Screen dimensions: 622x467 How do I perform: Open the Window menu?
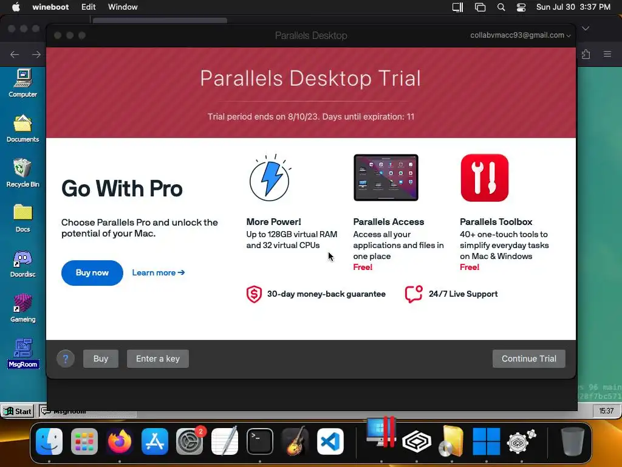point(123,7)
